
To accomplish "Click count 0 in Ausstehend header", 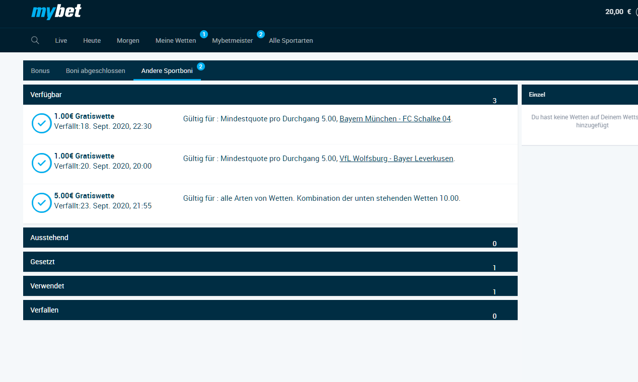I will pos(494,244).
